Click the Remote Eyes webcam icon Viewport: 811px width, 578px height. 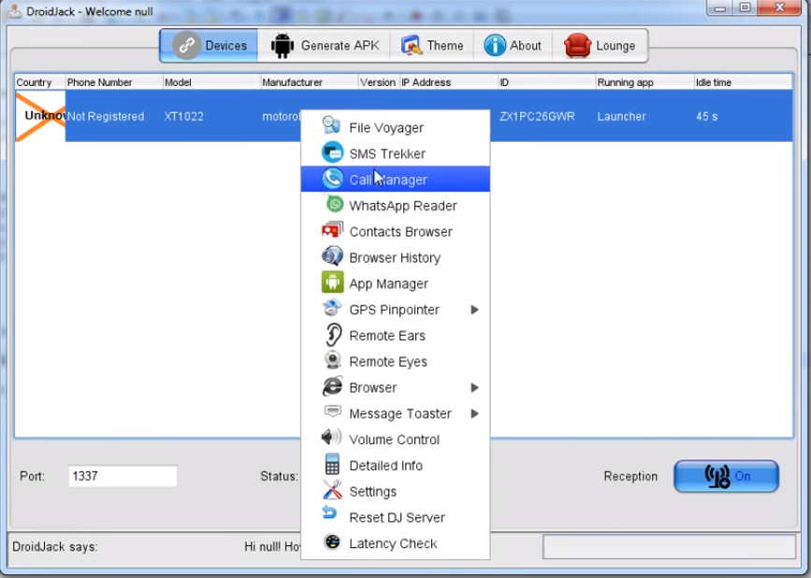(333, 360)
